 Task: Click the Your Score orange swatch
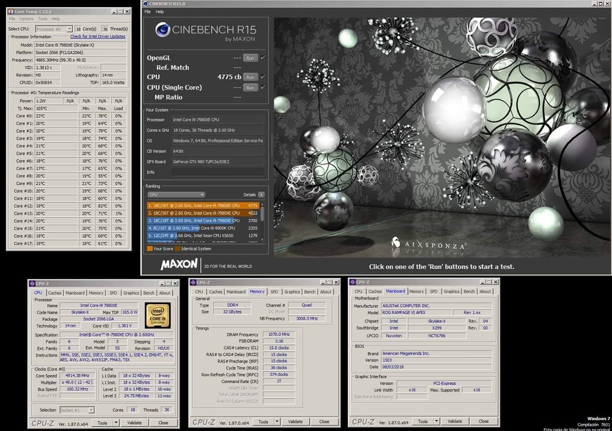click(x=150, y=248)
